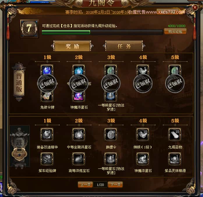The width and height of the screenshot is (203, 197).
Task: Select the 绑银(1锭) reward icon
Action: [x=143, y=134]
